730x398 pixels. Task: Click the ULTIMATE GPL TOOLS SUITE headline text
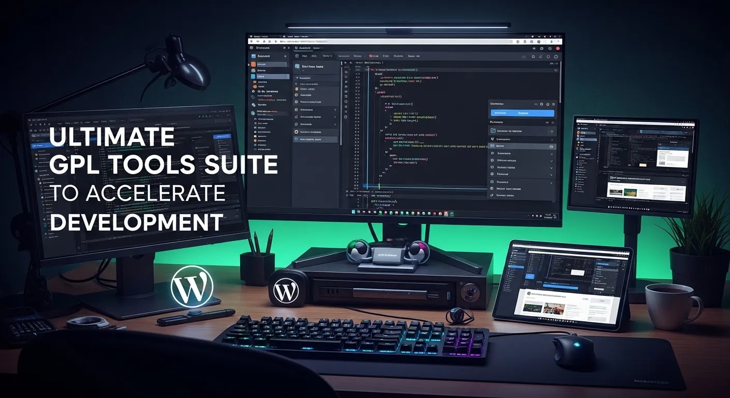[x=164, y=151]
